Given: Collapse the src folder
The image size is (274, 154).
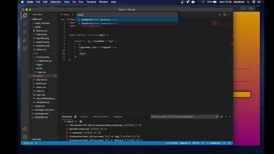Looking at the screenshot, I should pyautogui.click(x=36, y=53).
